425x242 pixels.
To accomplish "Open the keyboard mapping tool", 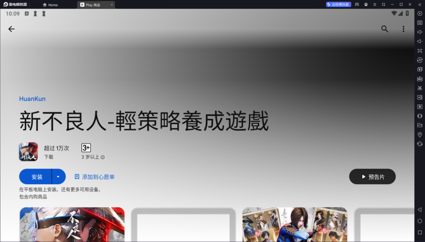I will click(420, 23).
